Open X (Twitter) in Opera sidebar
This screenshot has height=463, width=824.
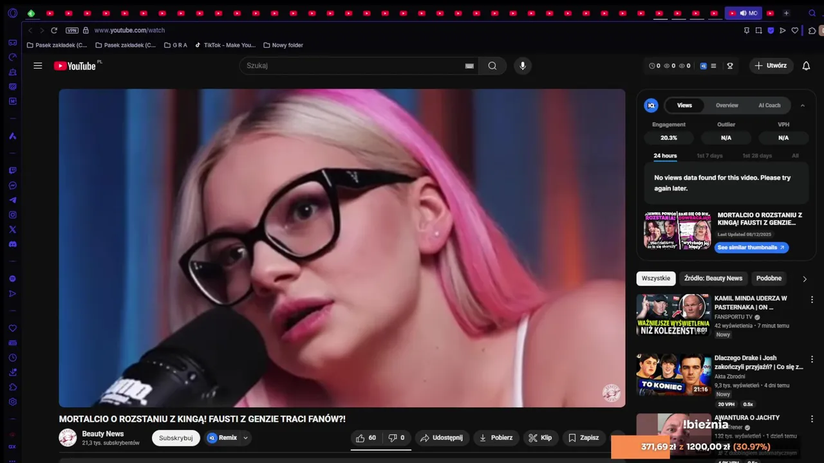[x=12, y=230]
